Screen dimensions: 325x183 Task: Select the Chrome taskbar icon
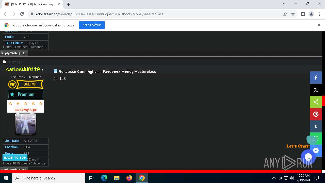tap(142, 178)
